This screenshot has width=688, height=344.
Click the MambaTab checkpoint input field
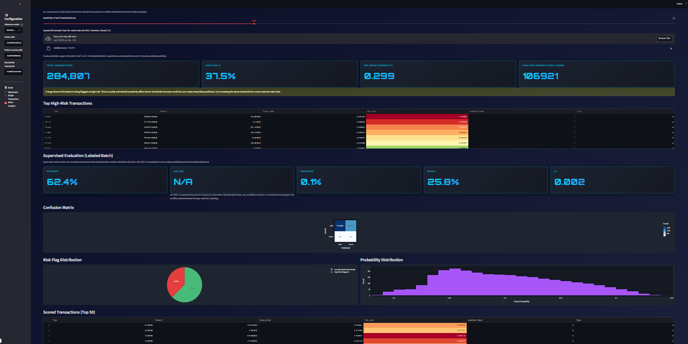[x=13, y=72]
